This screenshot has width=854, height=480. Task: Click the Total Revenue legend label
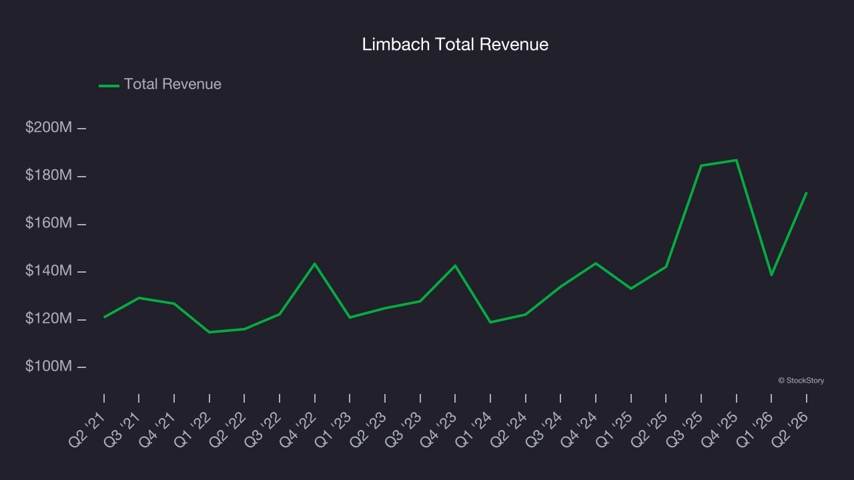point(173,84)
